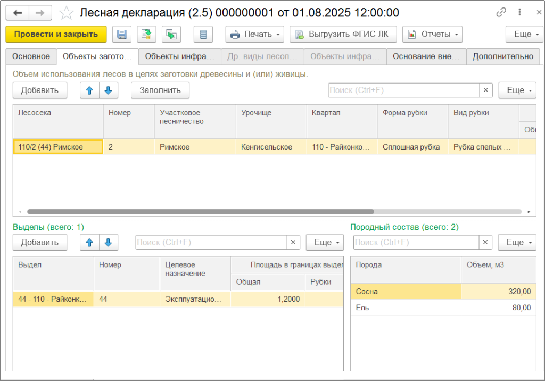The width and height of the screenshot is (545, 381).
Task: Move лесосека row up with blue arrow
Action: pyautogui.click(x=89, y=90)
